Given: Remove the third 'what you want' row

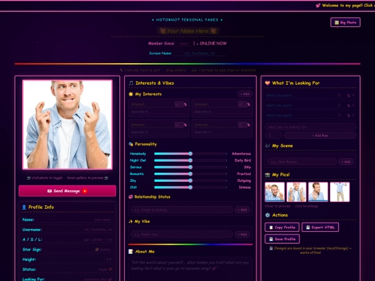Looking at the screenshot, I should pyautogui.click(x=353, y=115).
